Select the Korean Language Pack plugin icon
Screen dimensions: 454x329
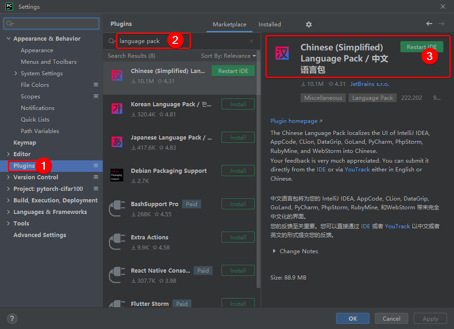pos(117,109)
